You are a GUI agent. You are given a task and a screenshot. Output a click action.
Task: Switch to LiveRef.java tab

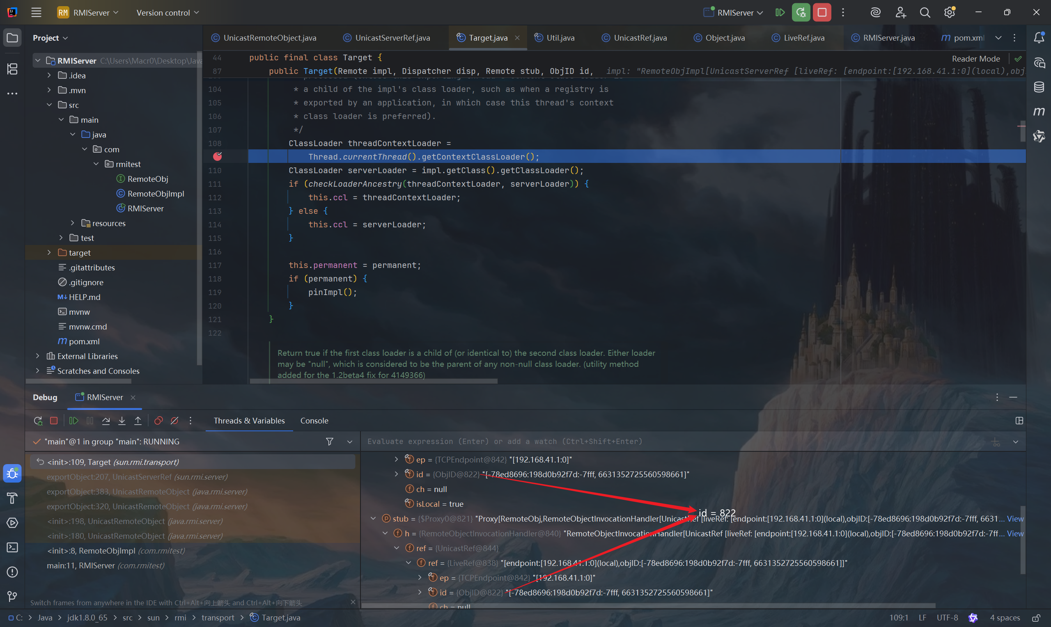(x=798, y=38)
